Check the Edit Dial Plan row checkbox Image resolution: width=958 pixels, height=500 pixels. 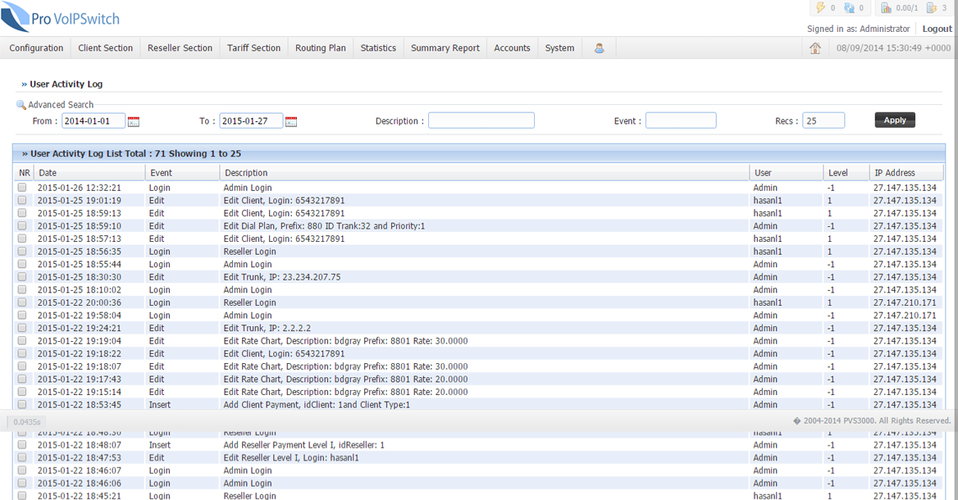22,226
